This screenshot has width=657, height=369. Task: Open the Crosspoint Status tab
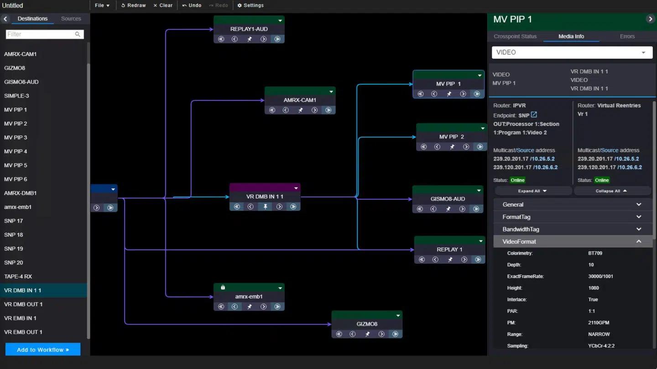515,36
